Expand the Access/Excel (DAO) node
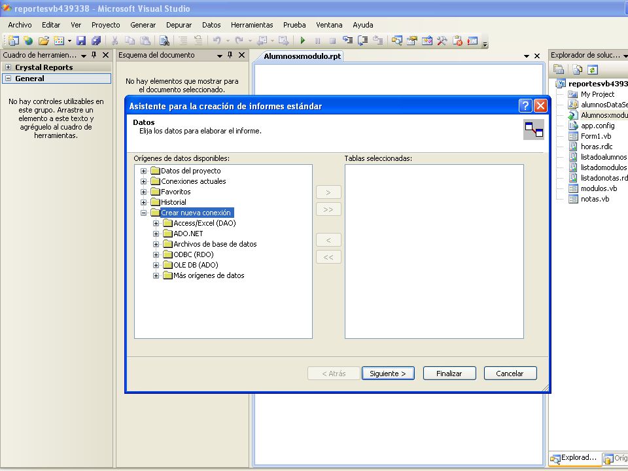 156,223
